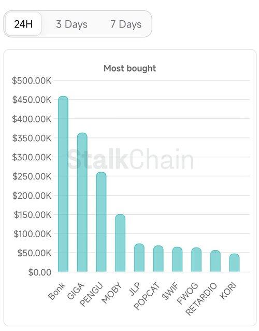The image size is (259, 331).
Task: Click the Bonk axis label
Action: coord(56,292)
